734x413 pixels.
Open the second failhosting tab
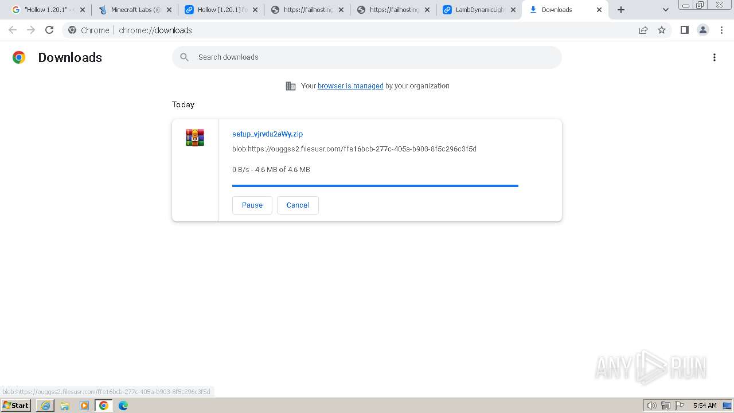[393, 10]
